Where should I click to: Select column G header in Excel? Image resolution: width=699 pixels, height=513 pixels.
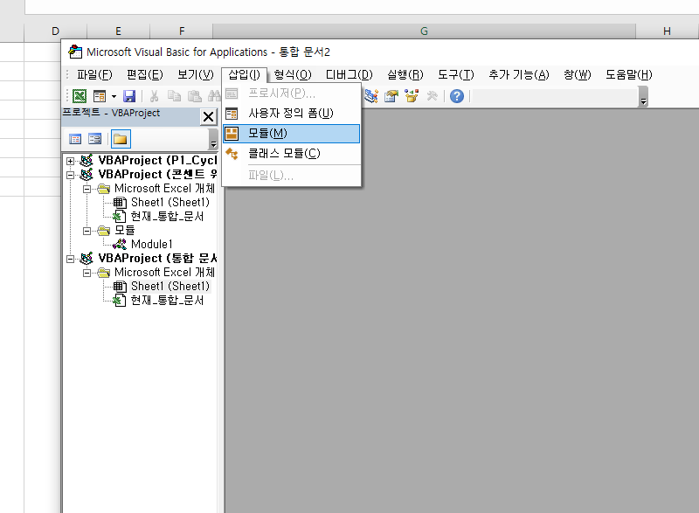tap(424, 31)
